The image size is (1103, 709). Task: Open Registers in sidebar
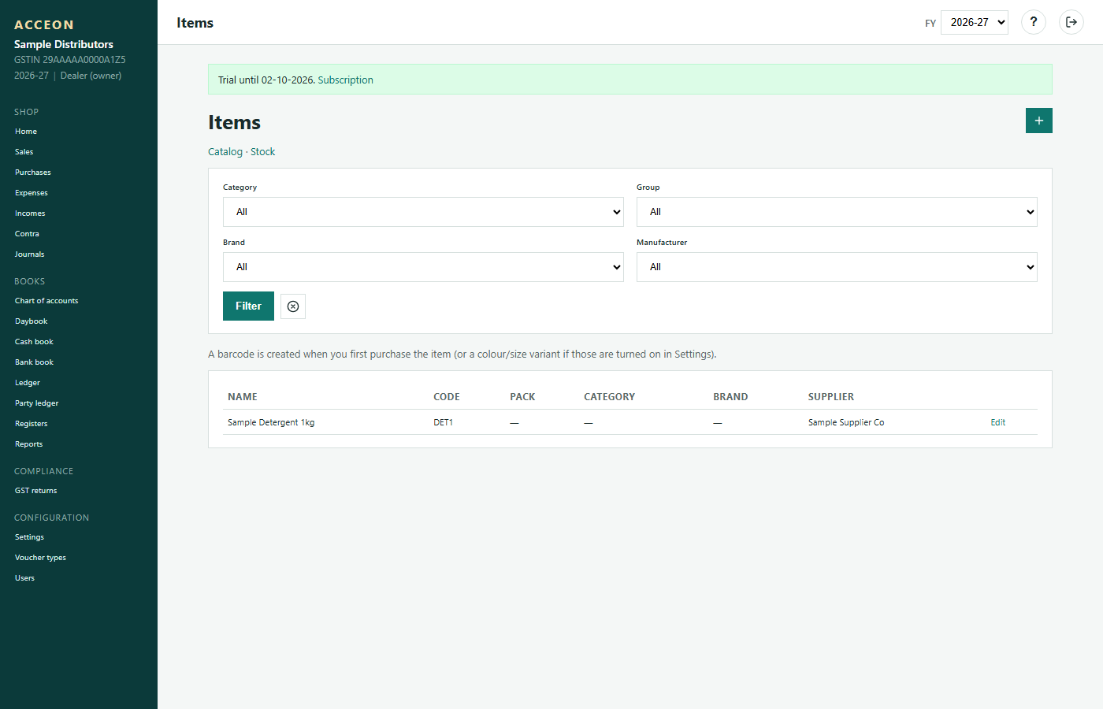32,424
